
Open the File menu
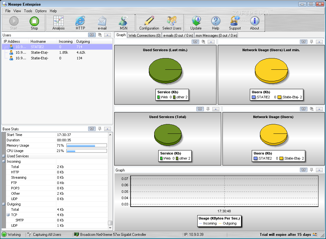pyautogui.click(x=8, y=11)
